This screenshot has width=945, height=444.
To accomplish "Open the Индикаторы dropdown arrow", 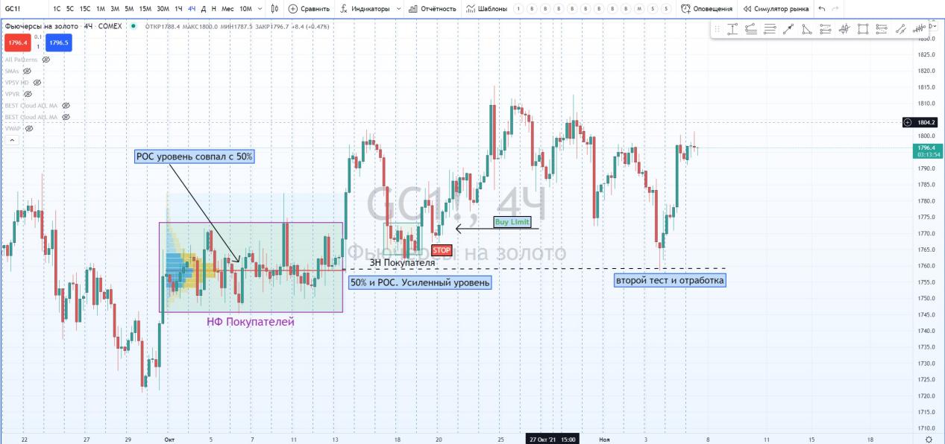I will (398, 9).
